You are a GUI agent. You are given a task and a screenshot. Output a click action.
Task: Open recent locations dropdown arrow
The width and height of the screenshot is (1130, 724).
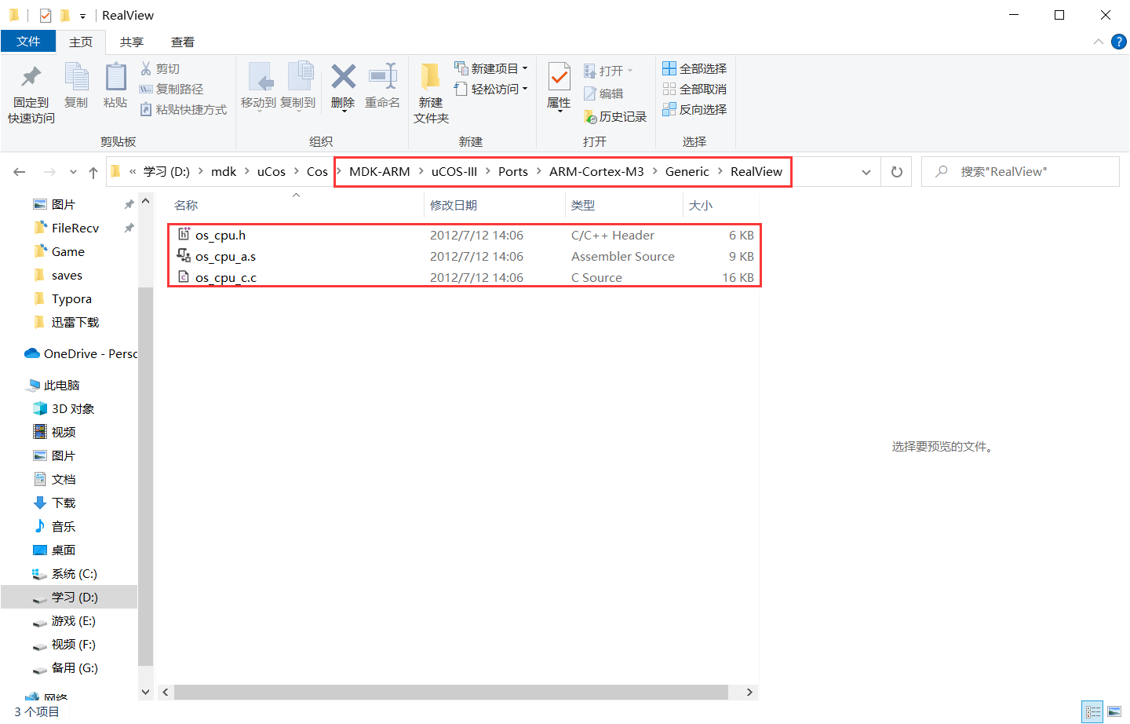pos(73,172)
